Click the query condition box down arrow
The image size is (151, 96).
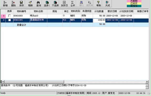[x=147, y=88]
